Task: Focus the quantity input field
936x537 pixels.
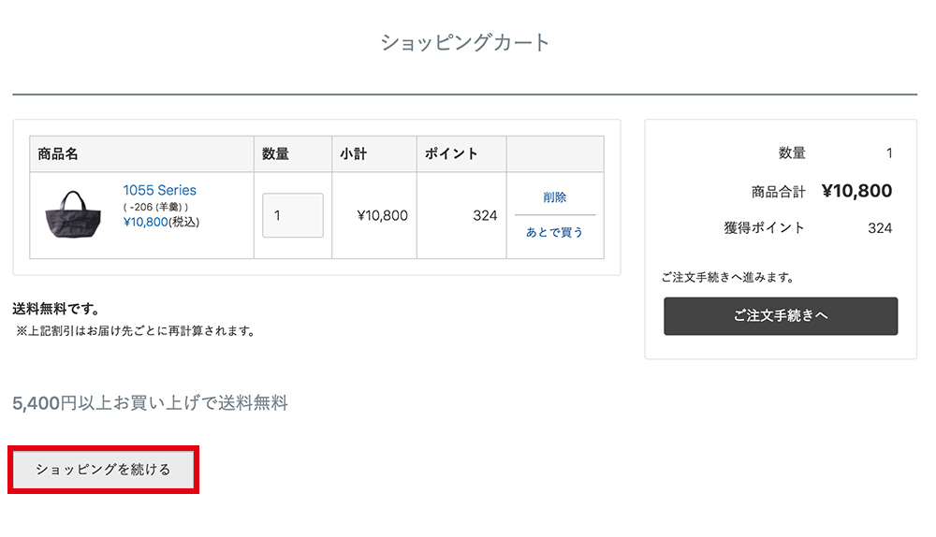Action: [292, 215]
